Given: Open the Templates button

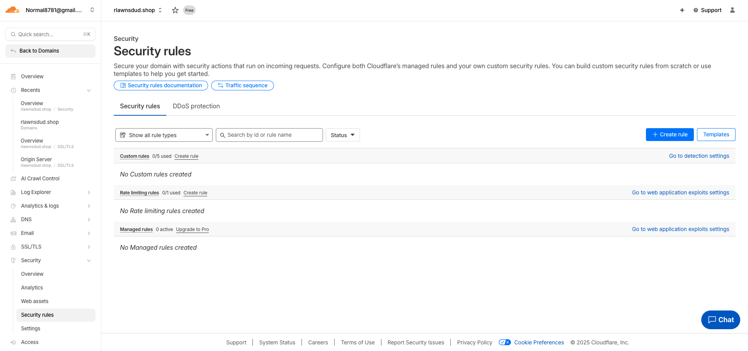Looking at the screenshot, I should pos(716,134).
